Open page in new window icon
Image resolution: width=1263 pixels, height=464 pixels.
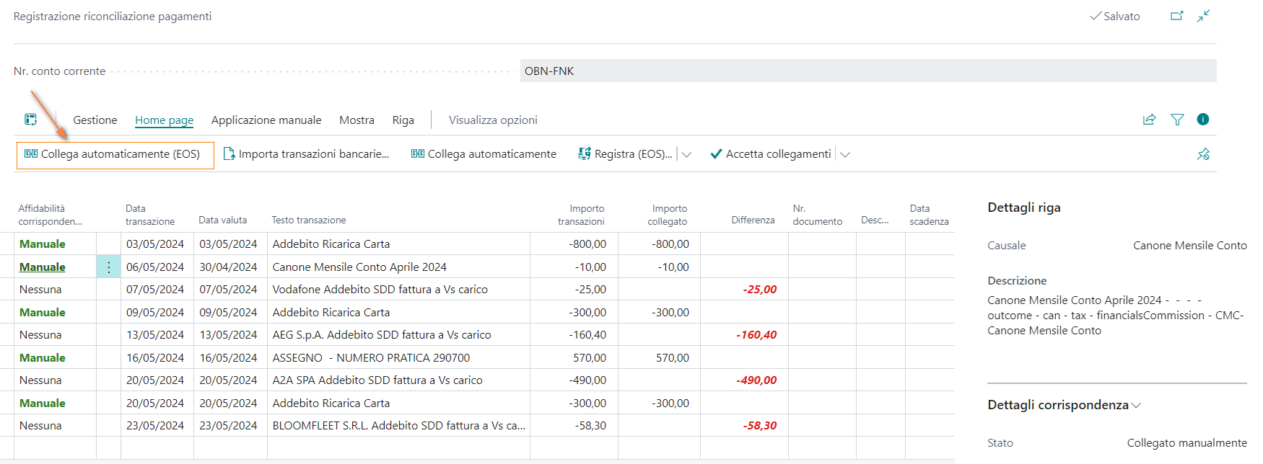(x=1176, y=16)
